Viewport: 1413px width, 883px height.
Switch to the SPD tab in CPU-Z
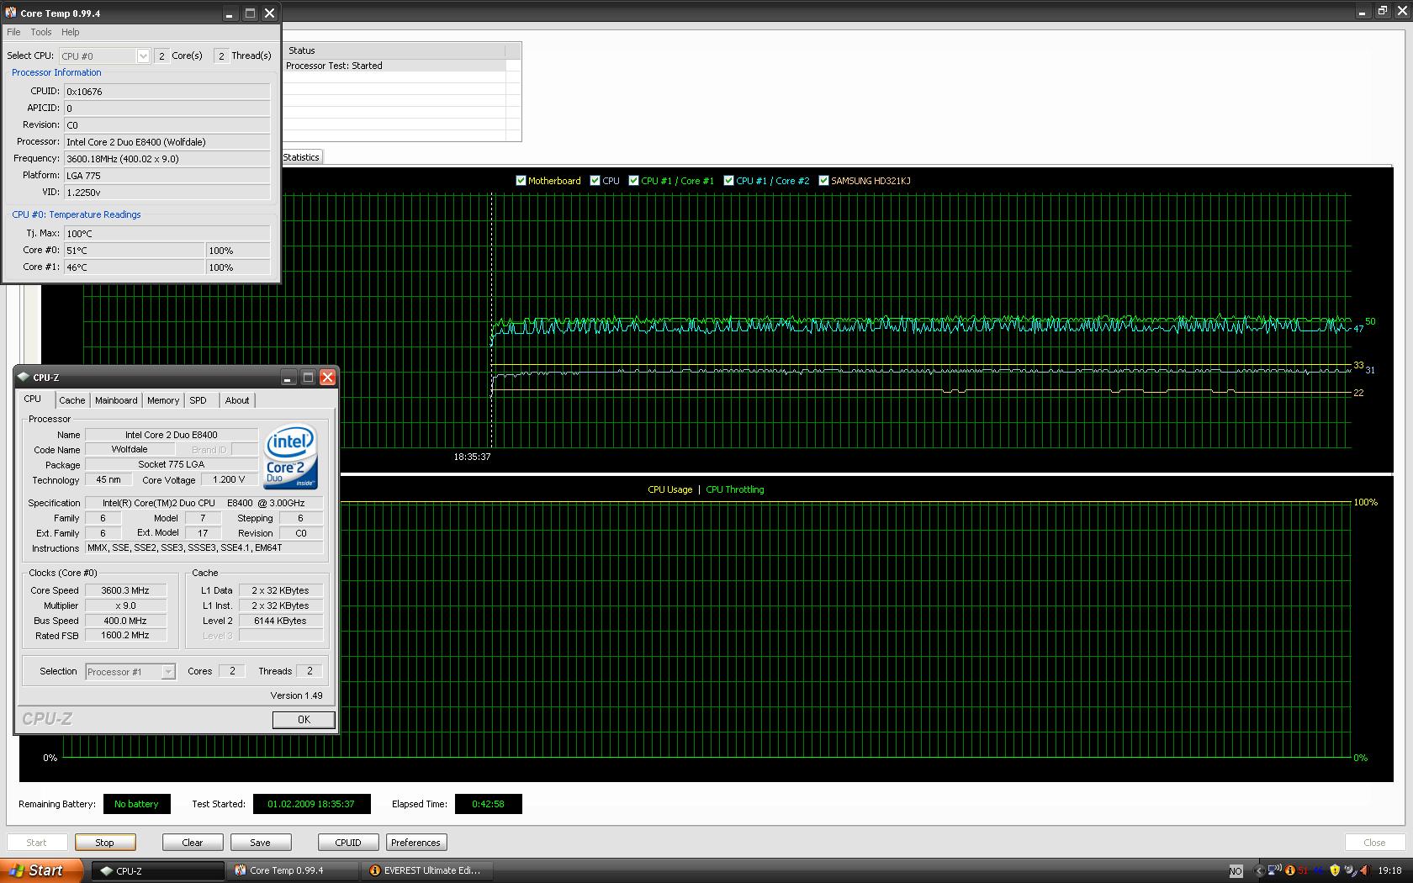198,400
